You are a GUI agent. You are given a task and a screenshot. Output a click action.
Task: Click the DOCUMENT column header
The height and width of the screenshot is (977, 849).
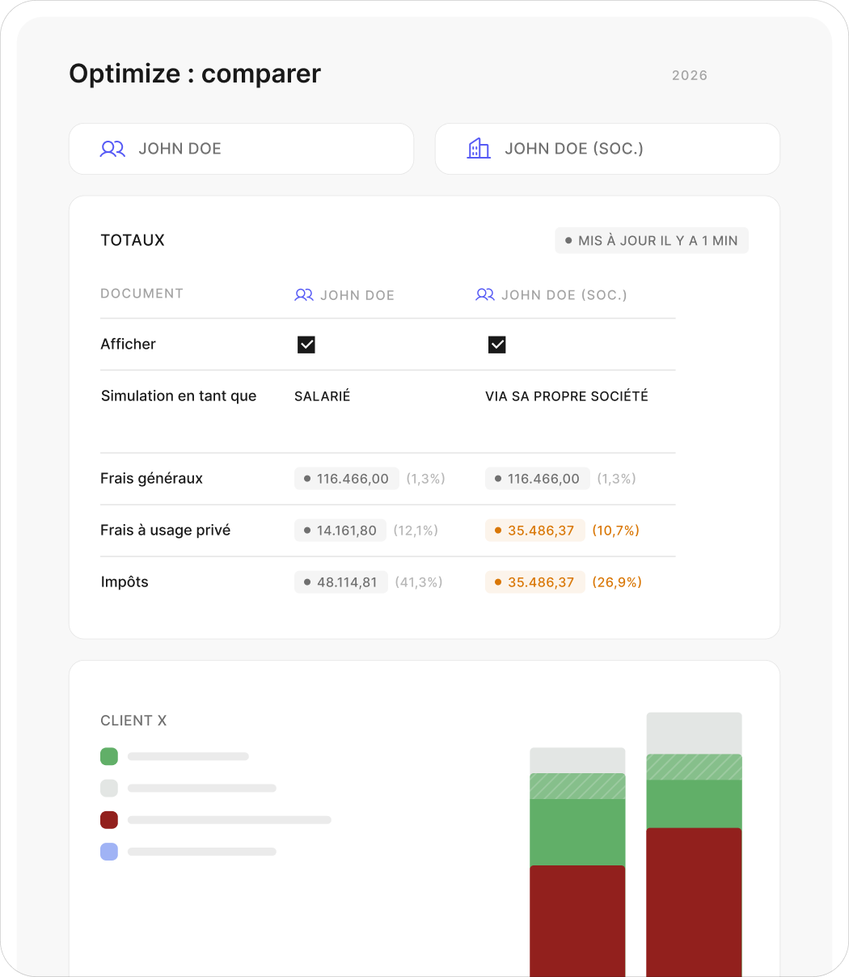[x=142, y=294]
